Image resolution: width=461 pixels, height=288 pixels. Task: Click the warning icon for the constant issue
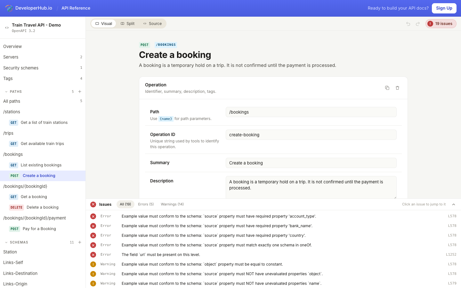(93, 264)
